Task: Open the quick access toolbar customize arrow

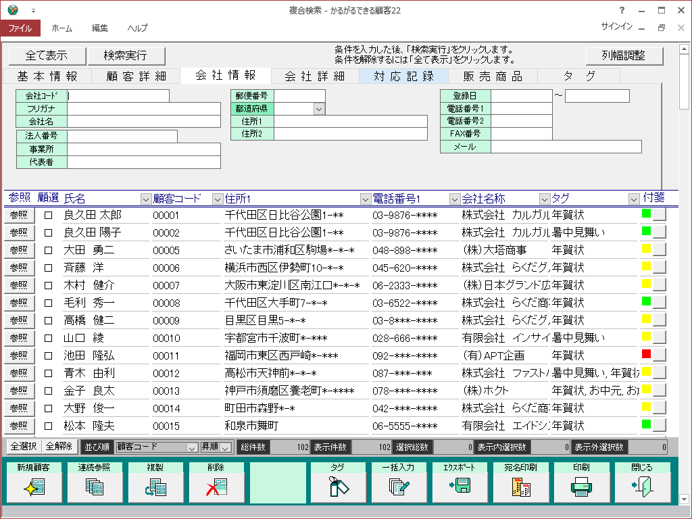Action: coord(34,11)
